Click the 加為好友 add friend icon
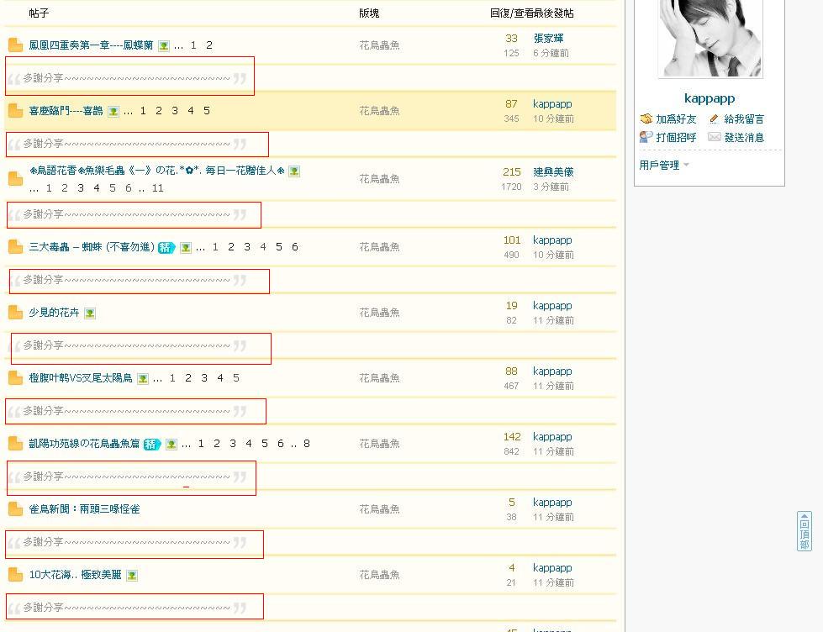 646,119
